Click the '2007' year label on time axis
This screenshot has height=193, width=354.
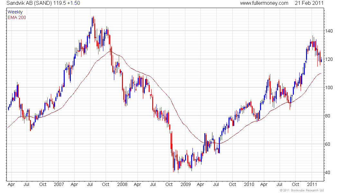point(59,184)
